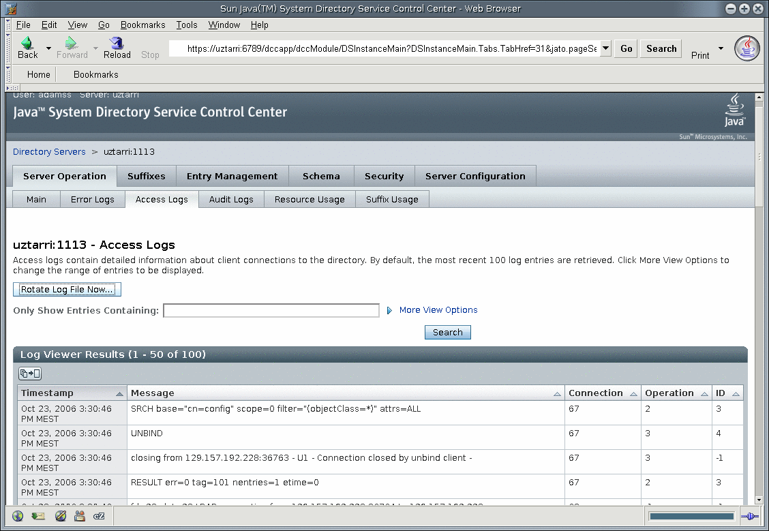Switch to the Entry Management tab
This screenshot has height=531, width=769.
[232, 176]
